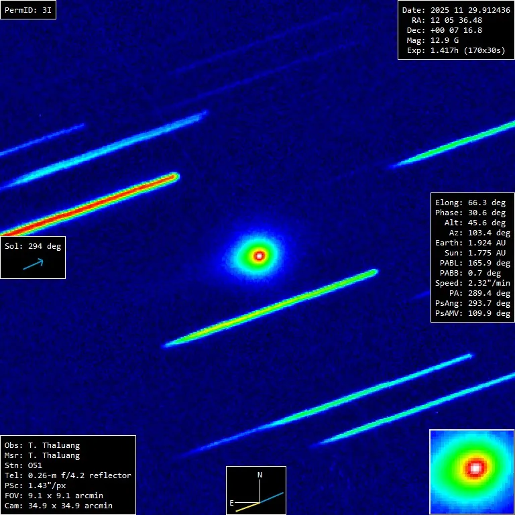Viewport: 515px width, 515px height.
Task: Click the red-orange star trail
Action: pyautogui.click(x=90, y=205)
